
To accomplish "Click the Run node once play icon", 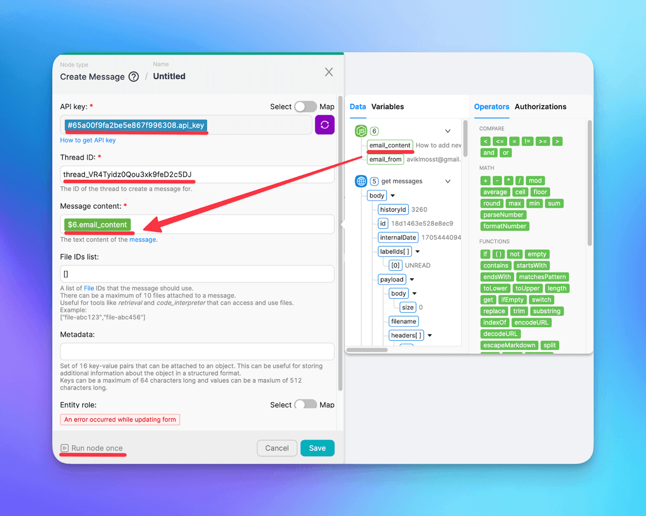I will [65, 448].
